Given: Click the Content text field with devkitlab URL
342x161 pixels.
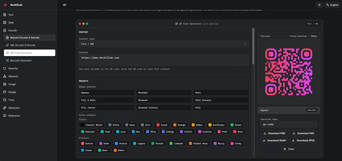Looking at the screenshot, I should click(164, 60).
